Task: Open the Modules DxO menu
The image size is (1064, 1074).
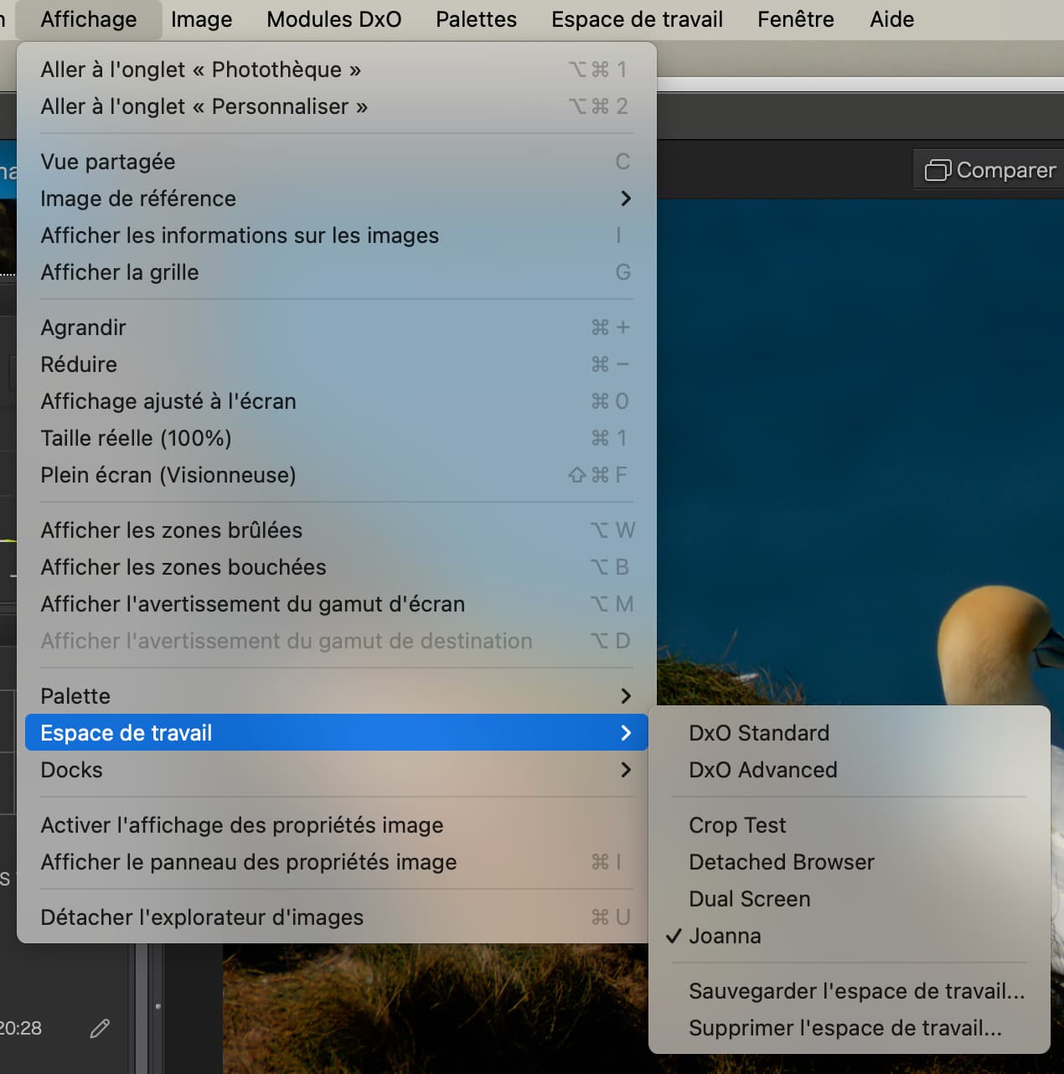Action: pyautogui.click(x=333, y=19)
